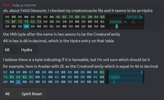This screenshot has width=164, height=100.
Task: Click highlighted byte 44 in first hex dump
Action: click(x=26, y=26)
